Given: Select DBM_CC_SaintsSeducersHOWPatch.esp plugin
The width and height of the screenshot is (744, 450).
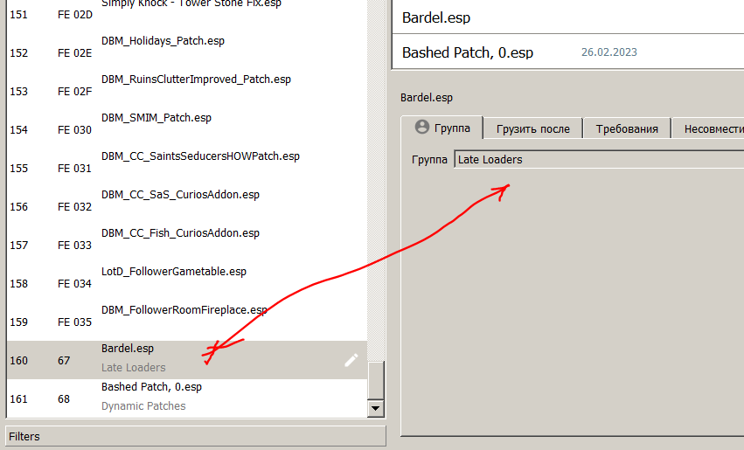Looking at the screenshot, I should (x=200, y=156).
